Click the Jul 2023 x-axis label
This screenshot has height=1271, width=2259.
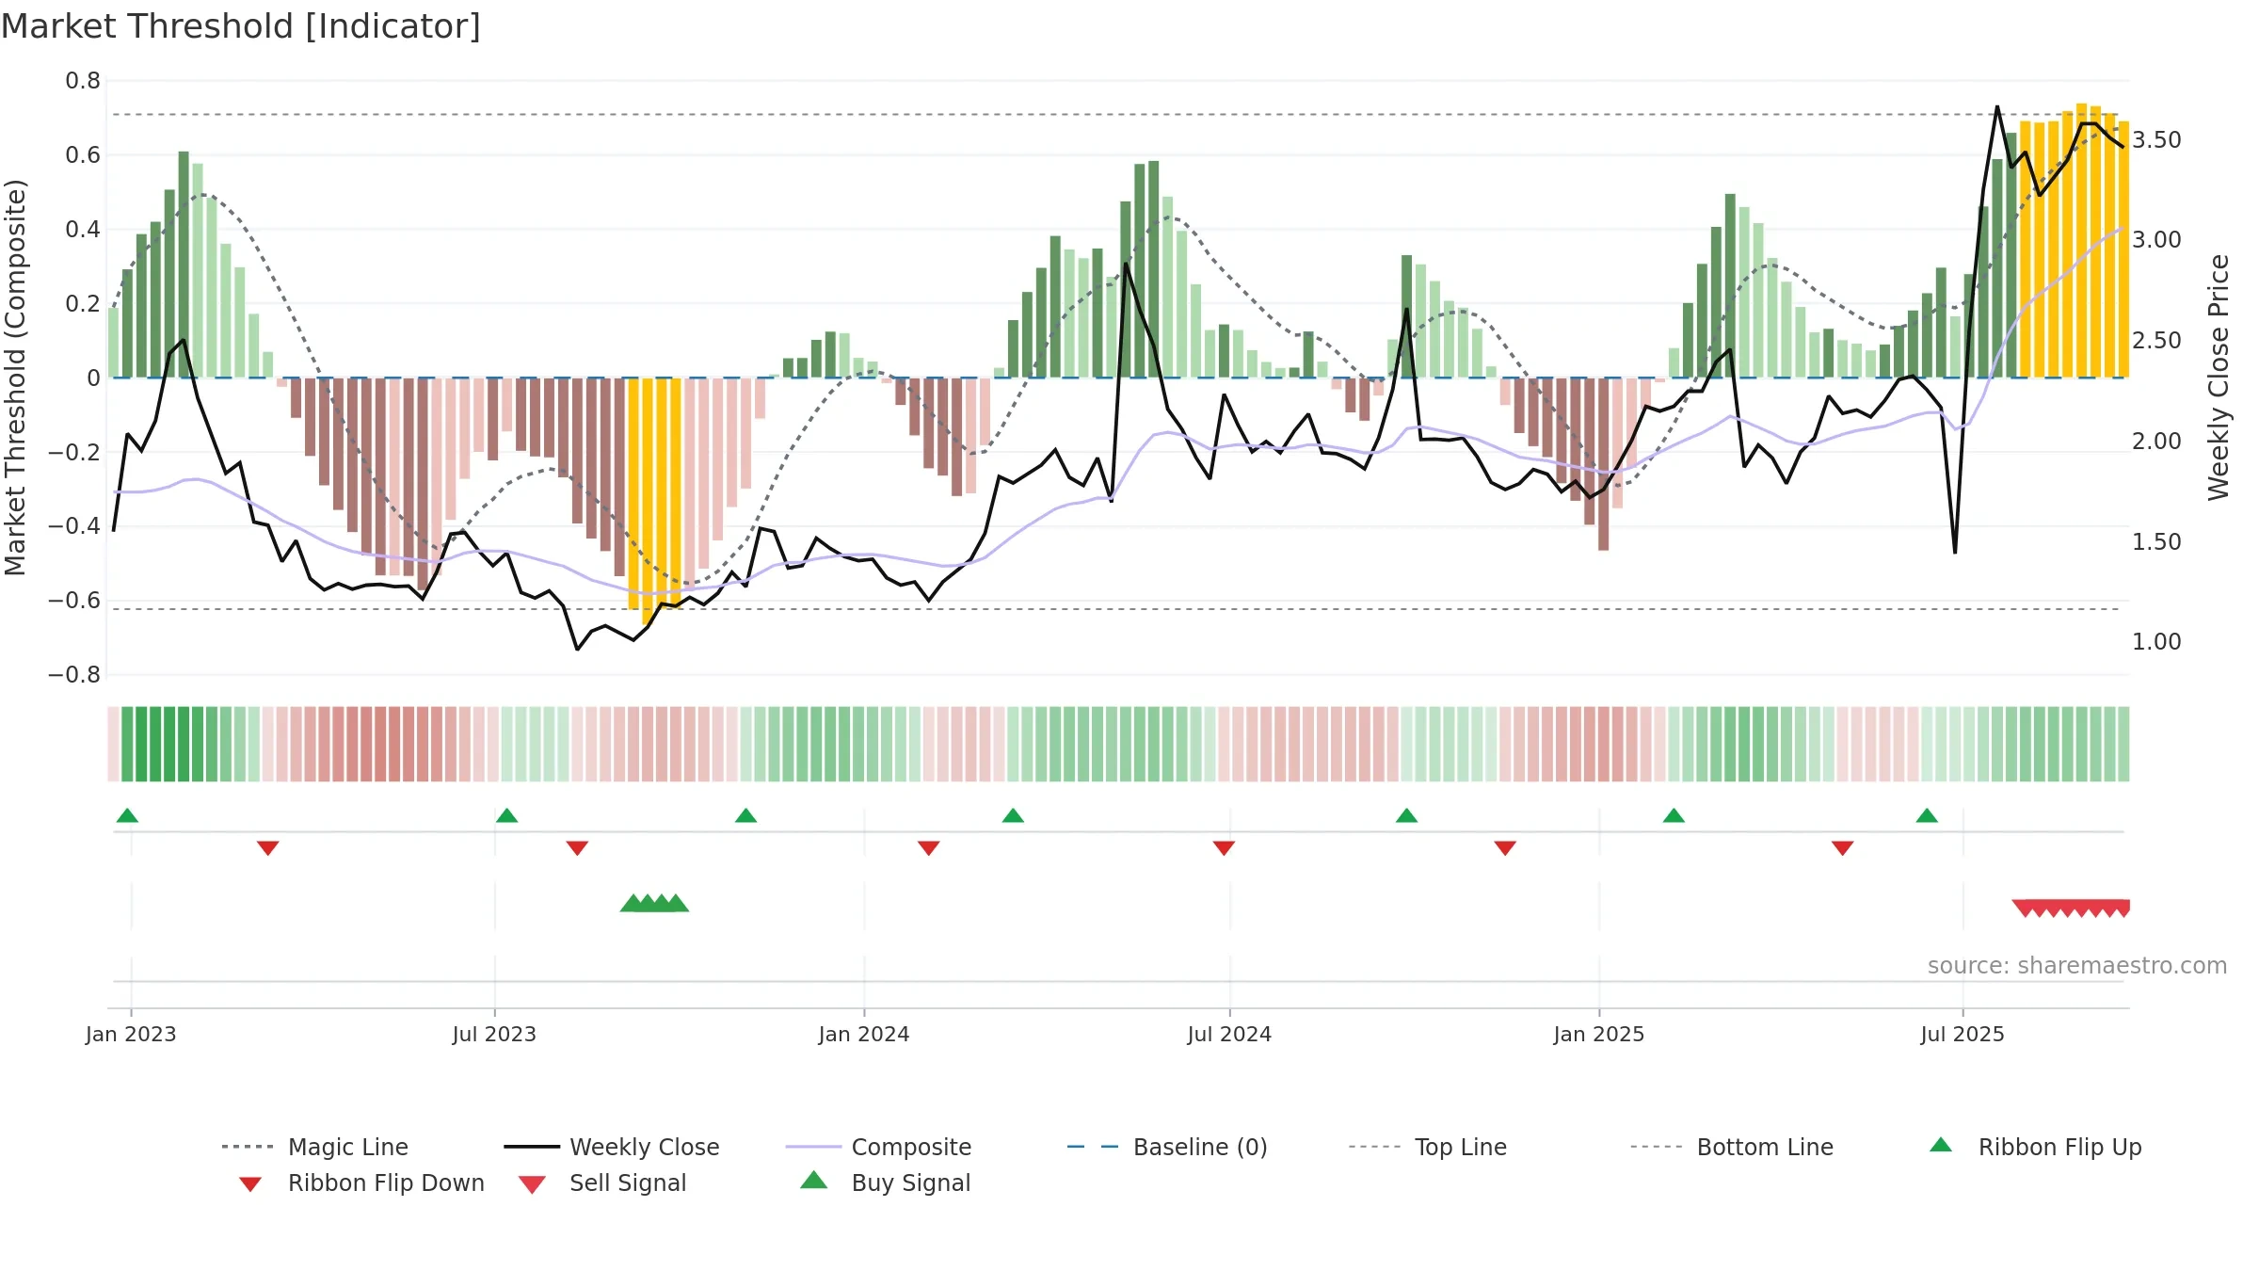click(x=494, y=1034)
